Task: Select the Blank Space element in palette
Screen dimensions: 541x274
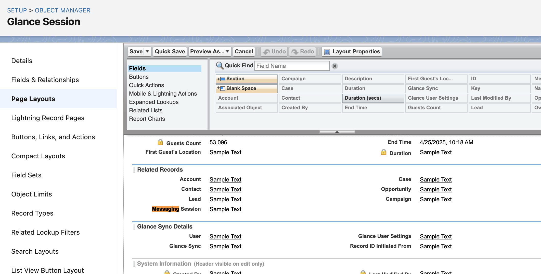Action: 247,88
